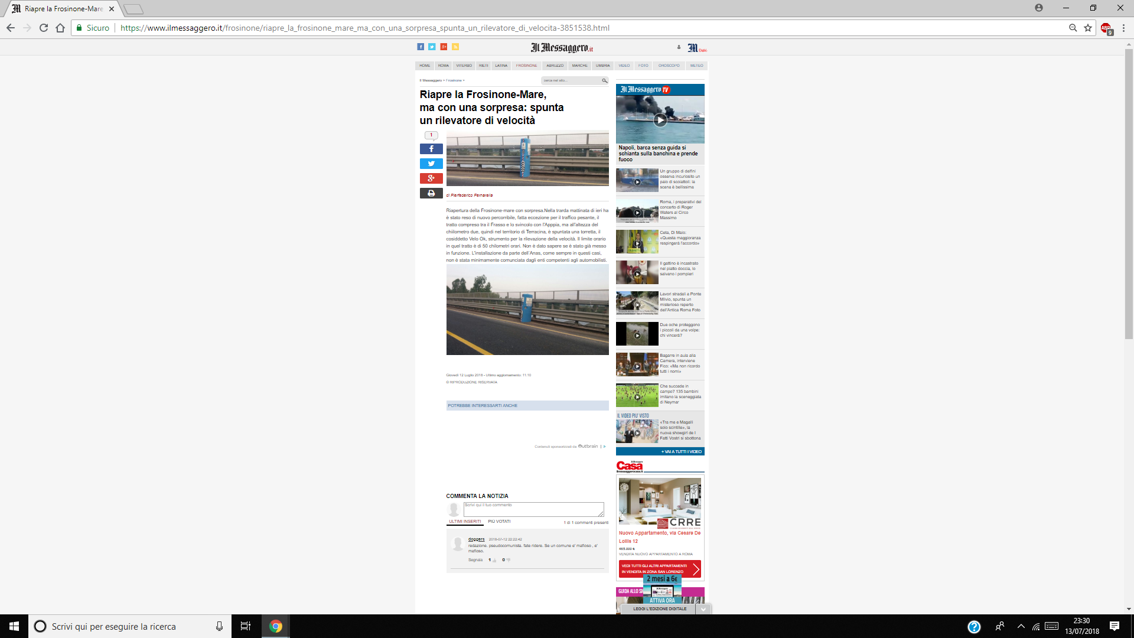Share article with Twitter button
The height and width of the screenshot is (638, 1134).
click(431, 164)
